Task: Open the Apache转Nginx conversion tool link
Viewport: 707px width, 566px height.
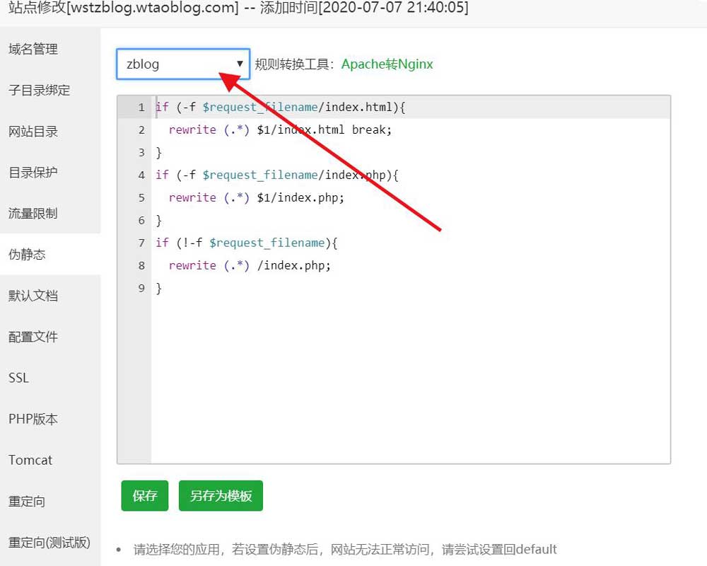Action: tap(387, 64)
